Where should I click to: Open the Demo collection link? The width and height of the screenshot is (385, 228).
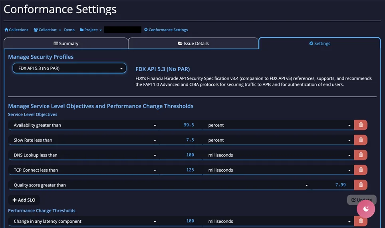69,30
